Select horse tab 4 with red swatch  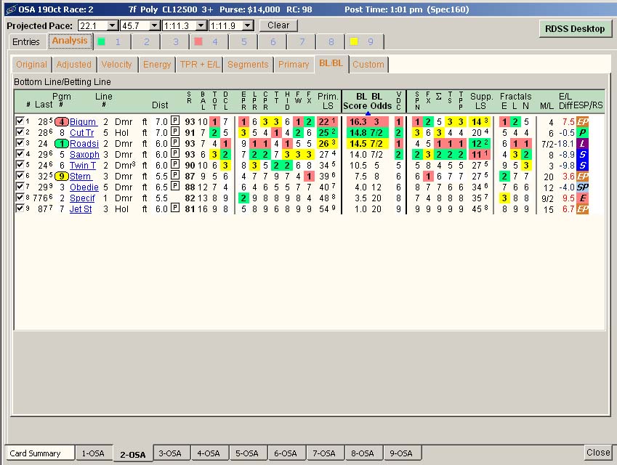pyautogui.click(x=209, y=41)
